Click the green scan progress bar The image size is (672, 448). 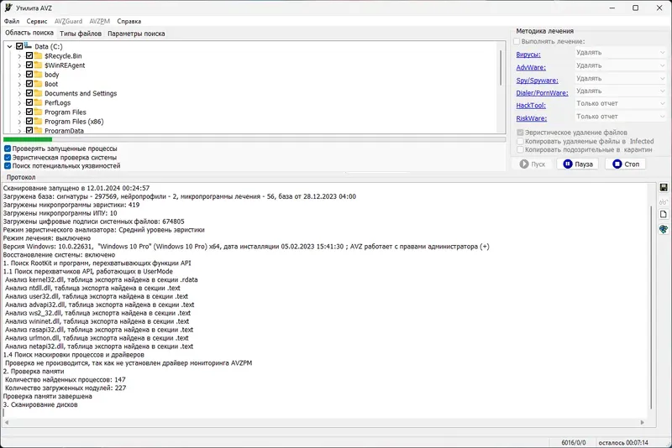pyautogui.click(x=28, y=139)
